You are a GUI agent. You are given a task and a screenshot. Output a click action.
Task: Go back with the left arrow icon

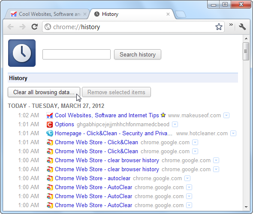point(10,27)
